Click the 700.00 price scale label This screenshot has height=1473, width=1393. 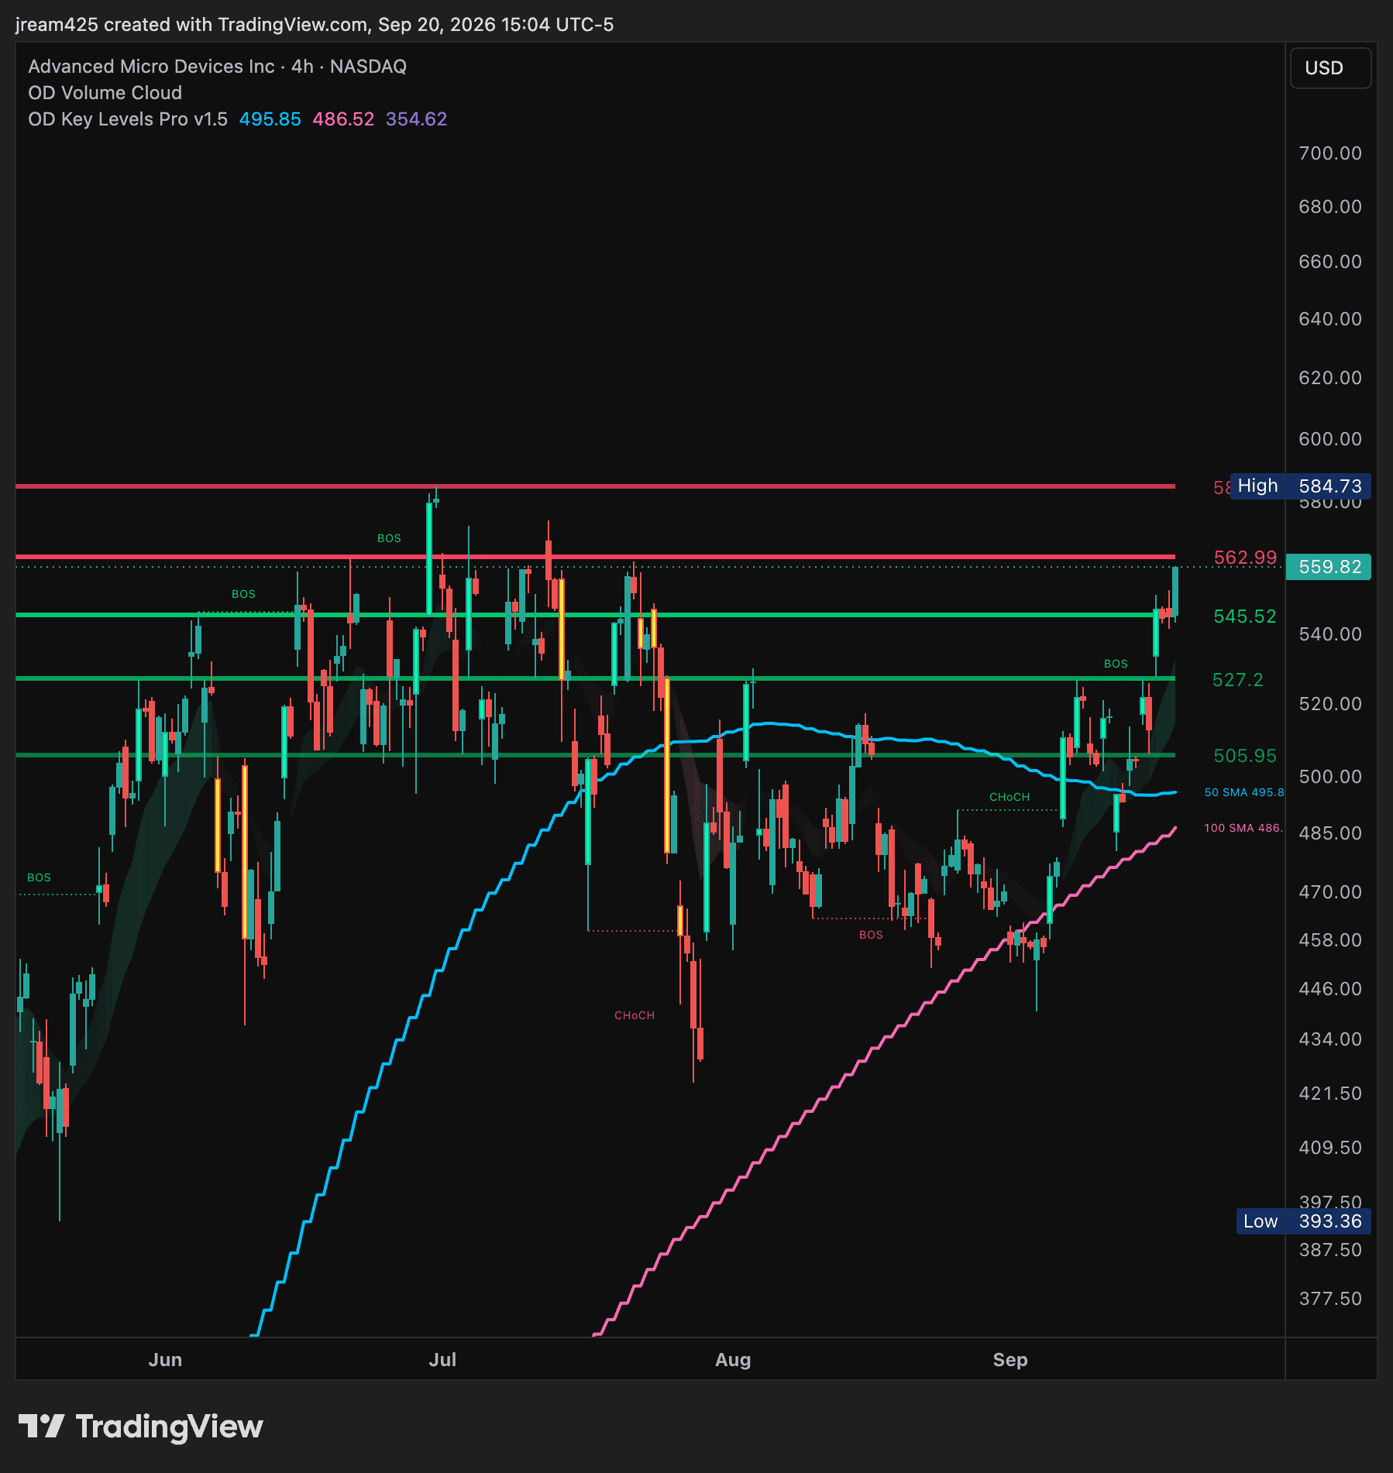(x=1330, y=153)
